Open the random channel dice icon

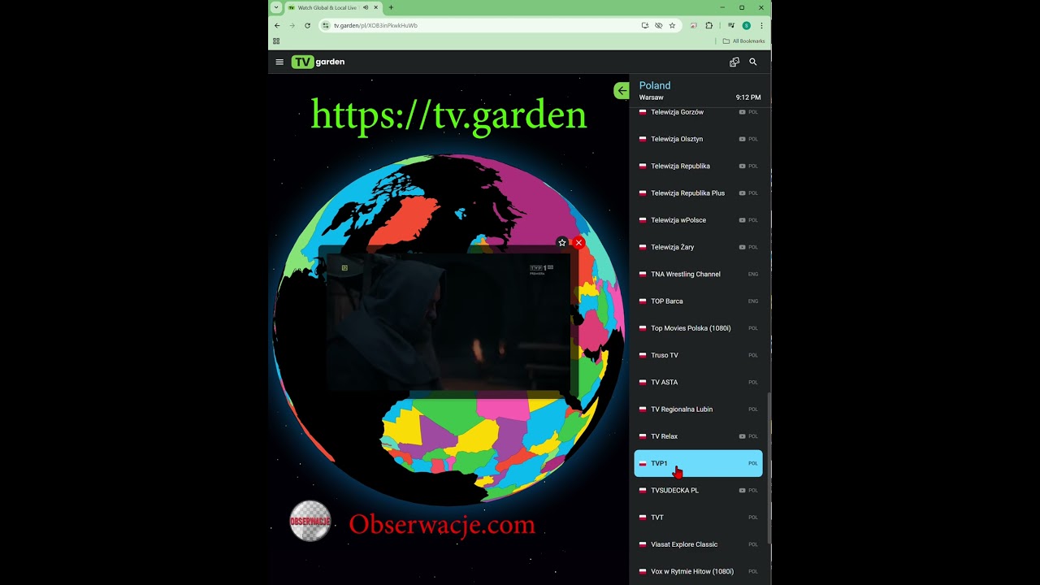coord(734,62)
